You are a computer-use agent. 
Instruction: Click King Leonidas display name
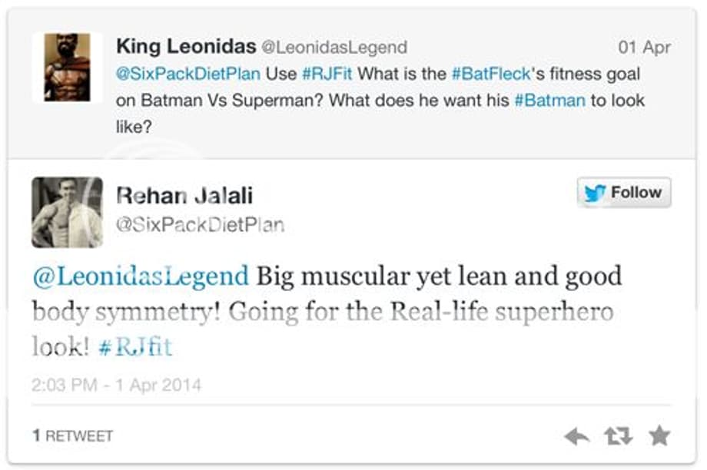pyautogui.click(x=185, y=46)
